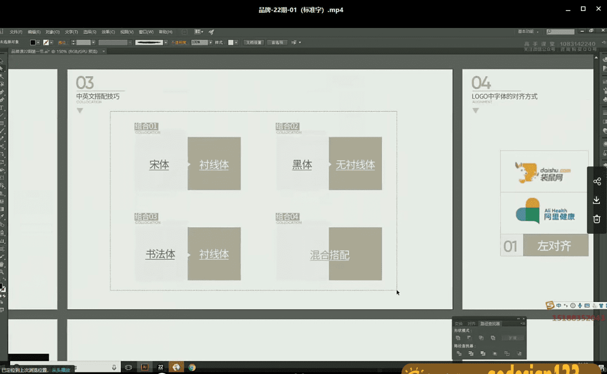The image size is (607, 374).
Task: Open stroke color dropdown arrow
Action: point(51,42)
